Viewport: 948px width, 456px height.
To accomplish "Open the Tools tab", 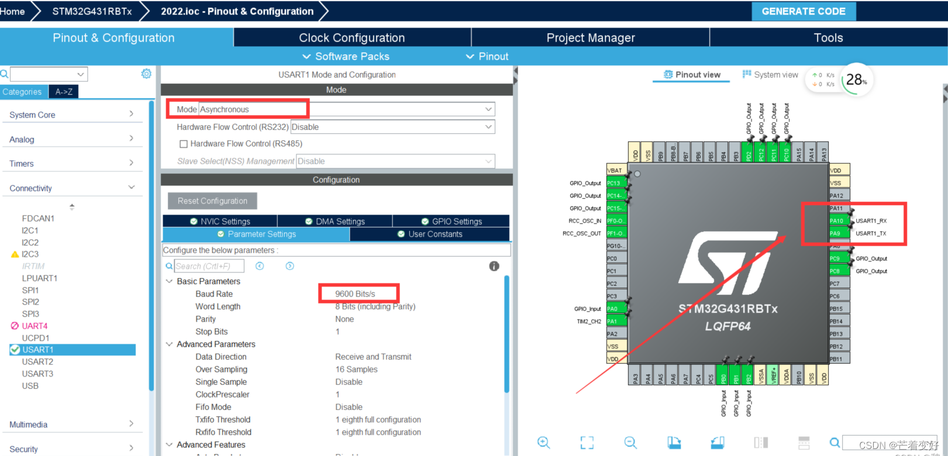I will (x=828, y=37).
